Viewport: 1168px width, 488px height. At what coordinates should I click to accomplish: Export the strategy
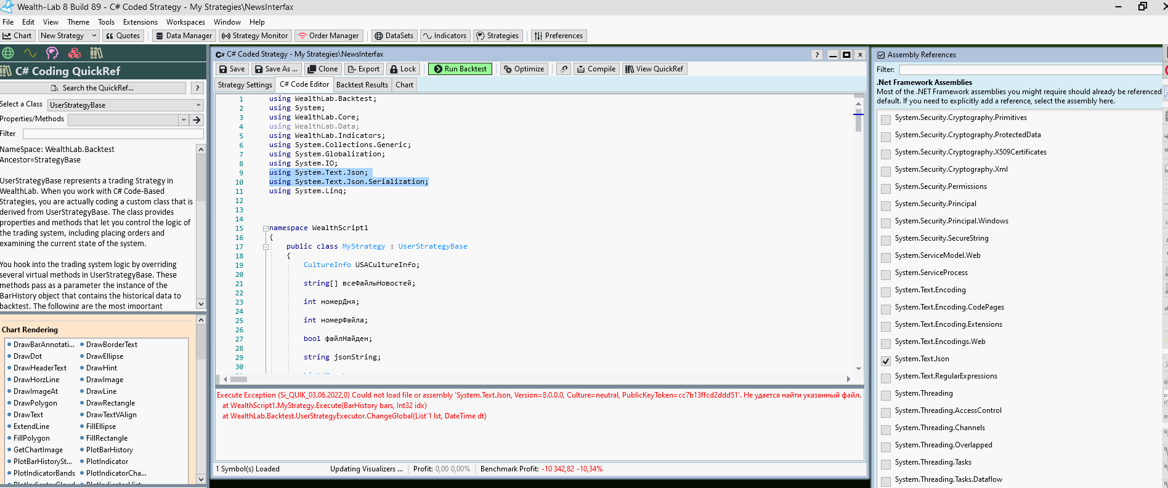coord(363,69)
